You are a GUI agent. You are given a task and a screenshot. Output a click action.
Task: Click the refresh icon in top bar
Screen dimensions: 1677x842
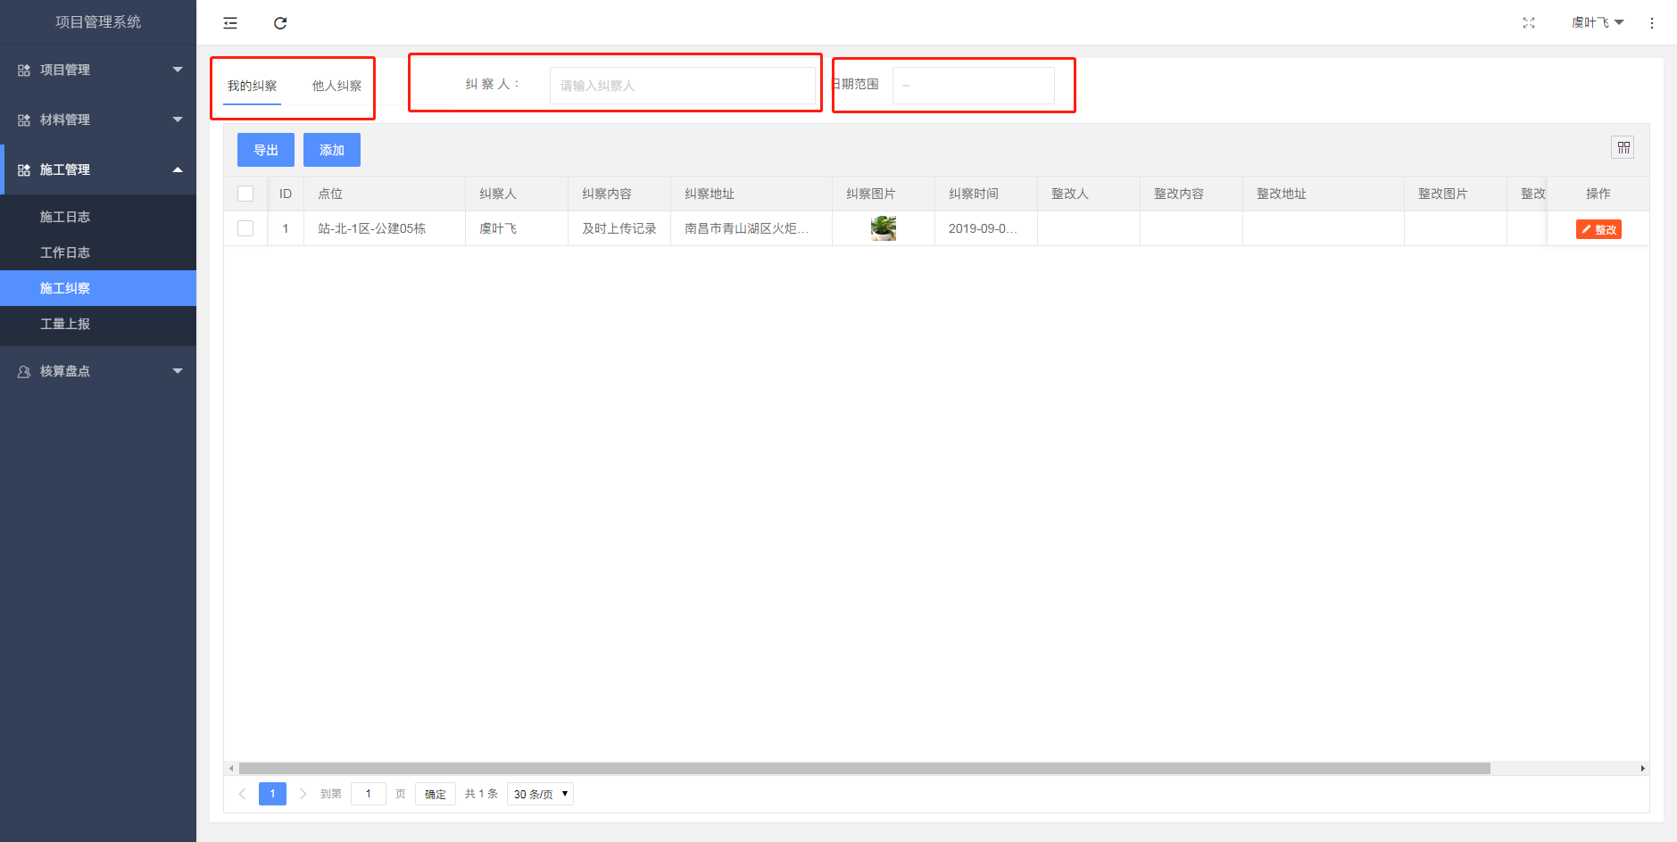tap(280, 23)
